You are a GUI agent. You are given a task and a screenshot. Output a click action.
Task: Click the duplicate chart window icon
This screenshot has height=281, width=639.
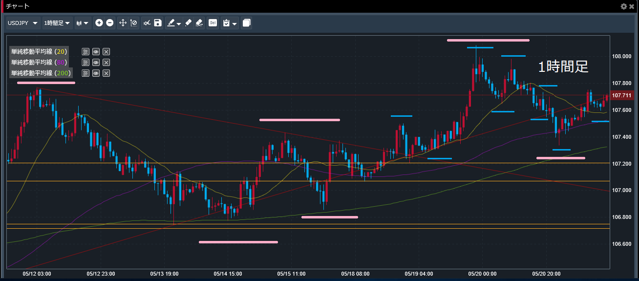(247, 23)
